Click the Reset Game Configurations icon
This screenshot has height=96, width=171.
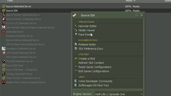coord(76,67)
